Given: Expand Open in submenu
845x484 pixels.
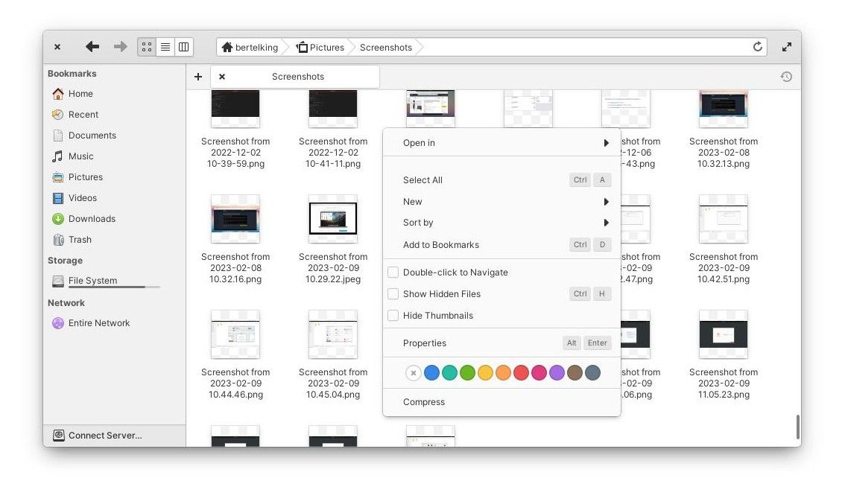Looking at the screenshot, I should pos(501,143).
